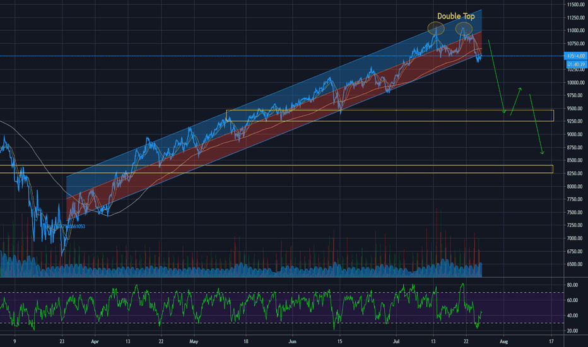Click the May date label on time axis
The height and width of the screenshot is (347, 588).
click(194, 341)
